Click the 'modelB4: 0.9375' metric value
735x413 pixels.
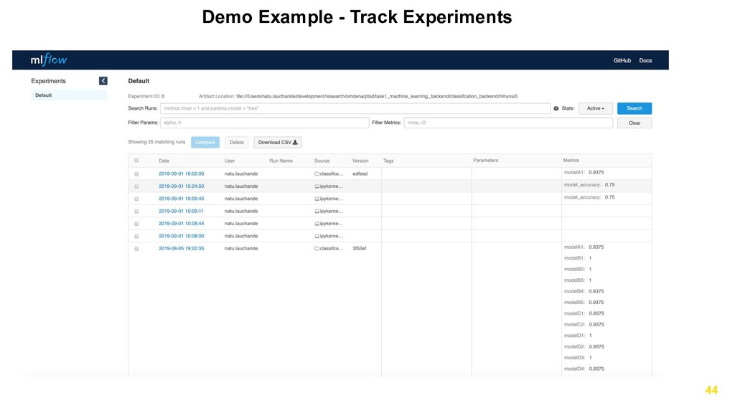tap(584, 292)
